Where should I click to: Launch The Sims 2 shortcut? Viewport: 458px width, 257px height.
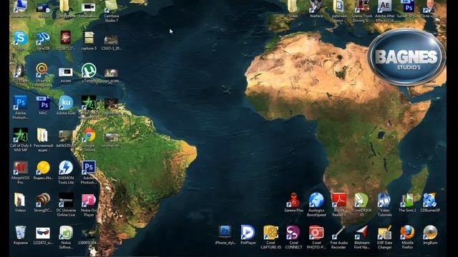point(407,200)
